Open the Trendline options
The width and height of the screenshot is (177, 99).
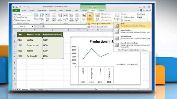[x=117, y=17]
